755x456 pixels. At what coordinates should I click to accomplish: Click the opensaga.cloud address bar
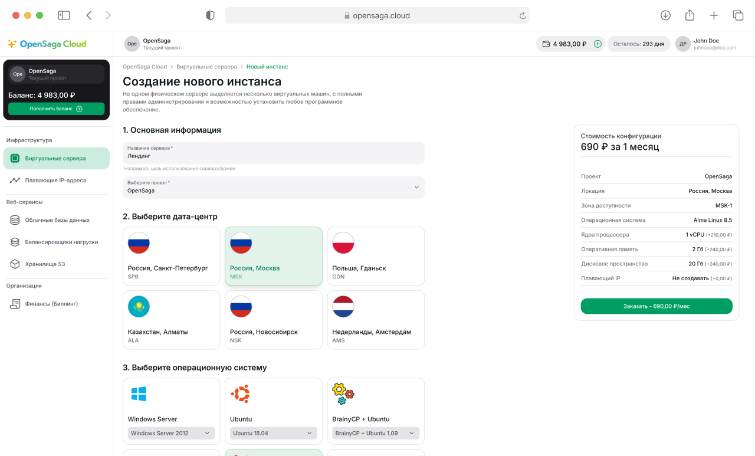pyautogui.click(x=377, y=16)
